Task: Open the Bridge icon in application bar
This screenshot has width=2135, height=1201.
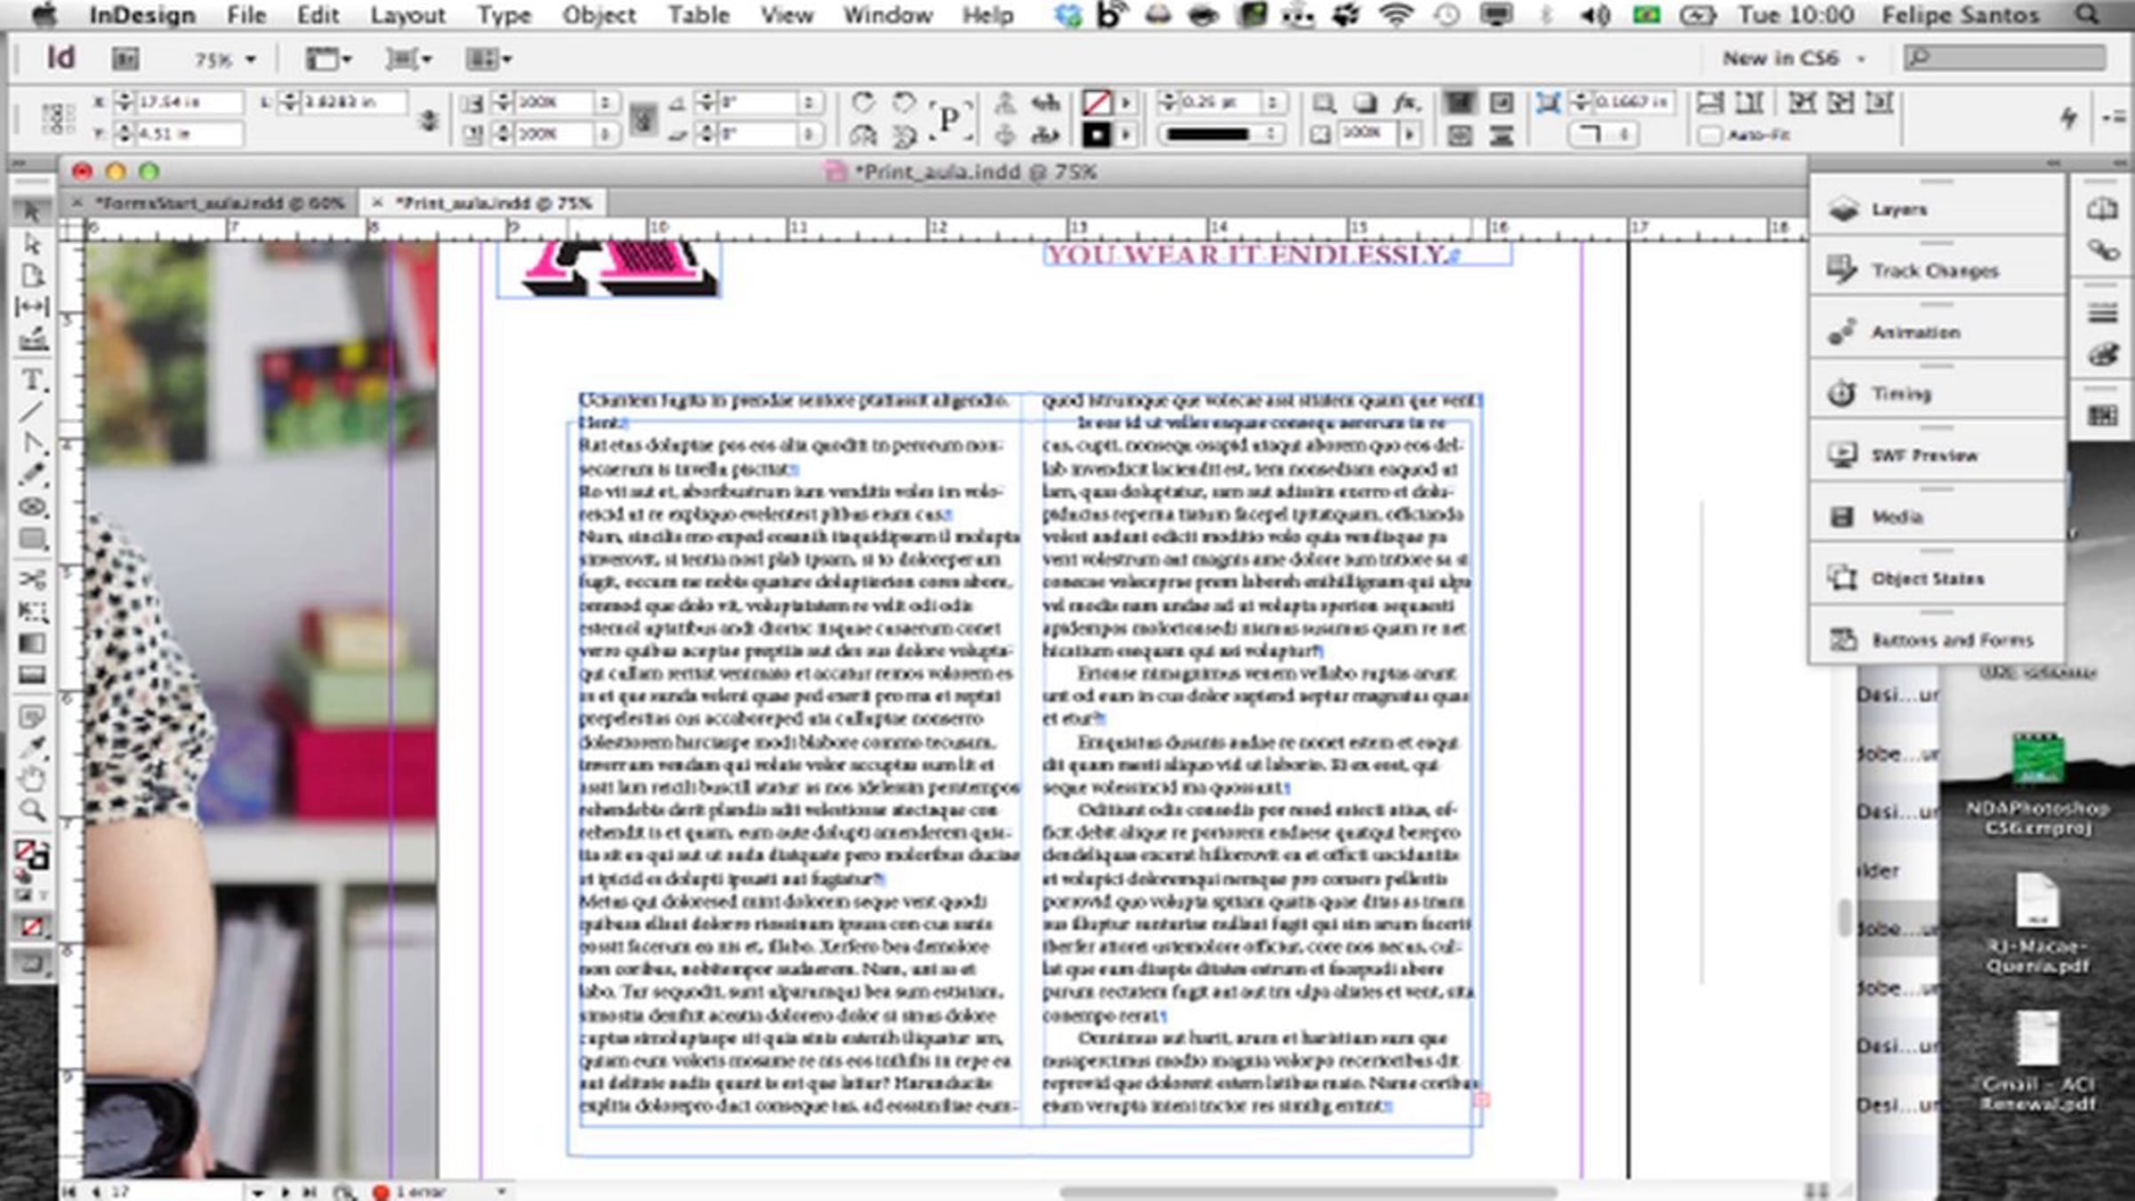Action: (125, 60)
